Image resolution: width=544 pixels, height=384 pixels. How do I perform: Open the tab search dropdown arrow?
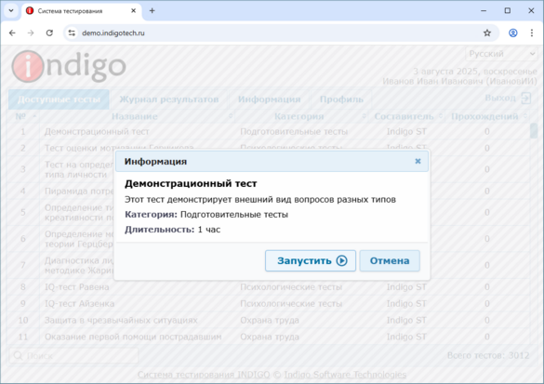[x=11, y=11]
